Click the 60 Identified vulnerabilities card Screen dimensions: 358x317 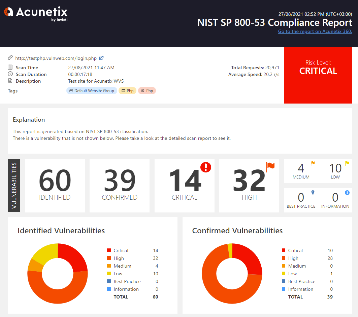(x=55, y=186)
